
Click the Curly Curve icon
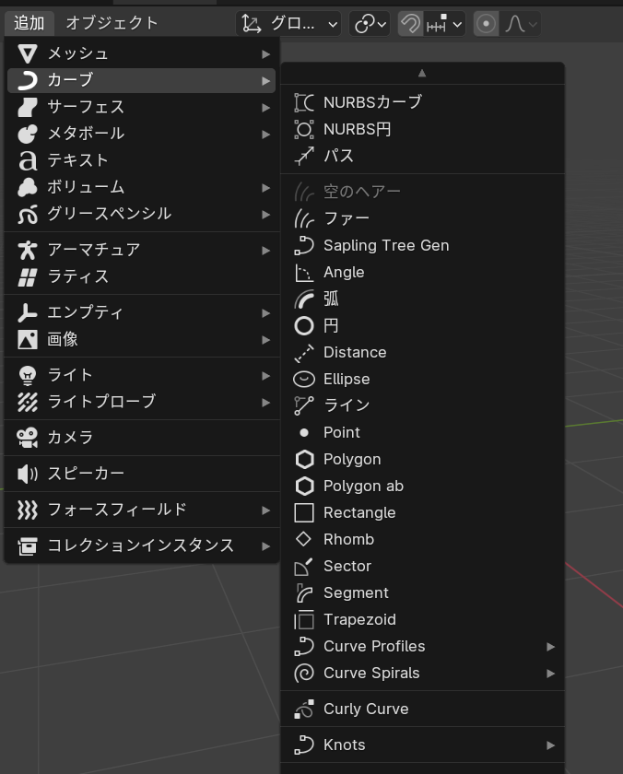pyautogui.click(x=304, y=709)
